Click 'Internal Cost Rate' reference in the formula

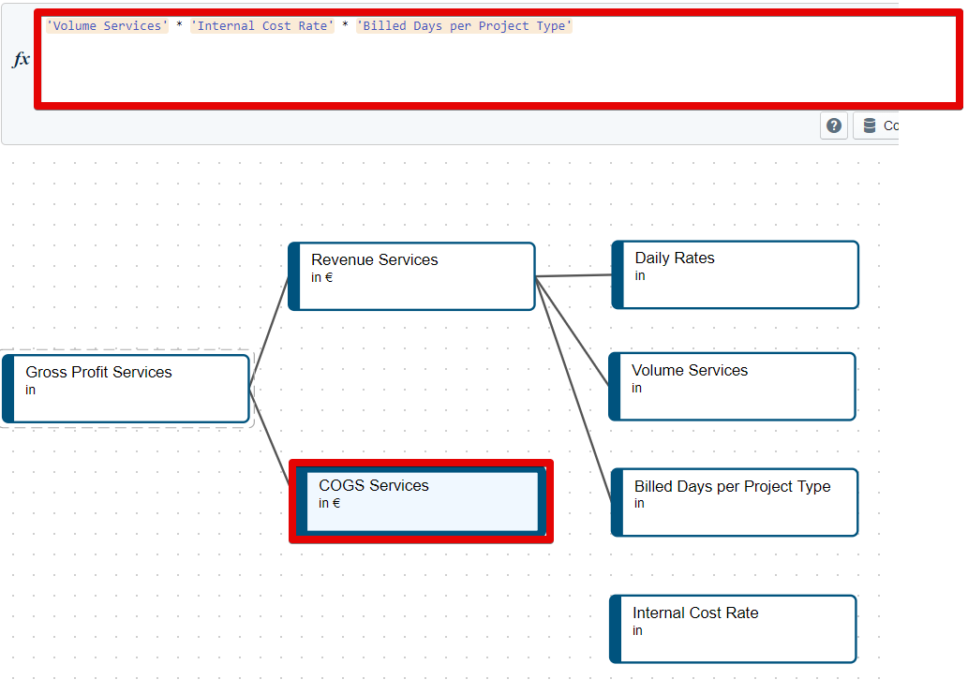pos(262,26)
